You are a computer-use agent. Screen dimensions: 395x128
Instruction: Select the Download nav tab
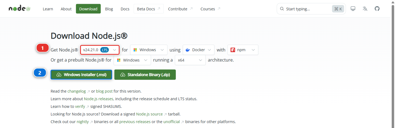(x=88, y=9)
